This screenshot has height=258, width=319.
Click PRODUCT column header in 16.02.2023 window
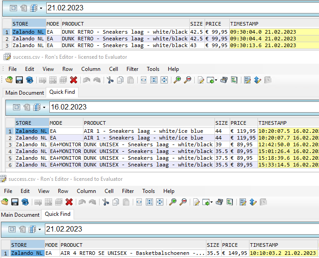coord(149,123)
